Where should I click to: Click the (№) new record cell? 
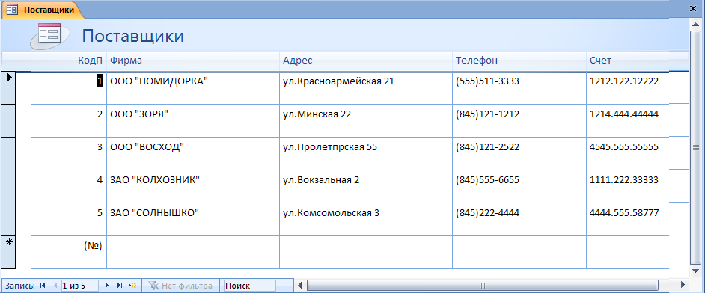coord(69,252)
